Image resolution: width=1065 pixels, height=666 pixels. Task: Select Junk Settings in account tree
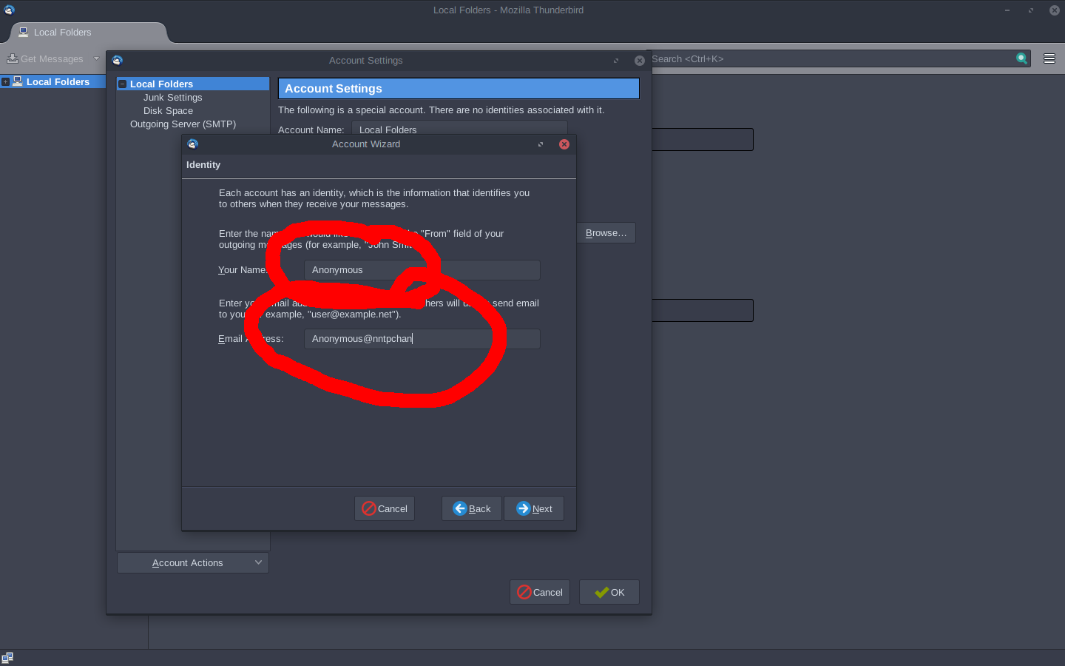[x=172, y=98]
